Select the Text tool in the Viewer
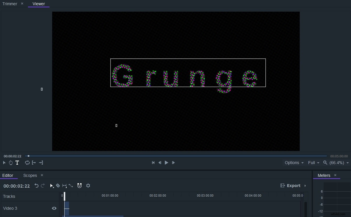Image resolution: width=351 pixels, height=217 pixels. tap(17, 163)
